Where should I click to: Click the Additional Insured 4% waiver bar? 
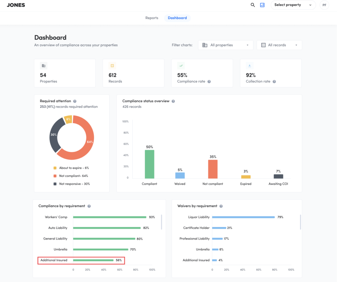click(215, 260)
